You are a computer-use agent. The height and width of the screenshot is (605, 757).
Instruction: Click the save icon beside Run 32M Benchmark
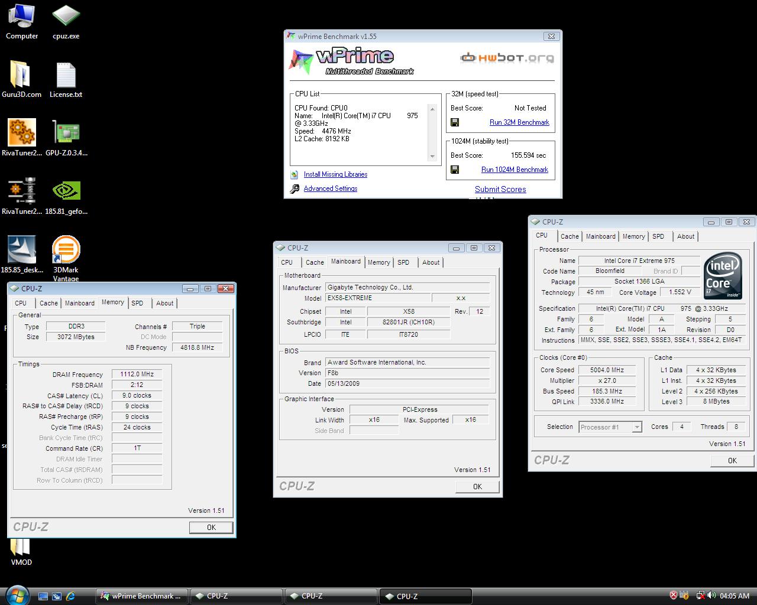(x=455, y=122)
